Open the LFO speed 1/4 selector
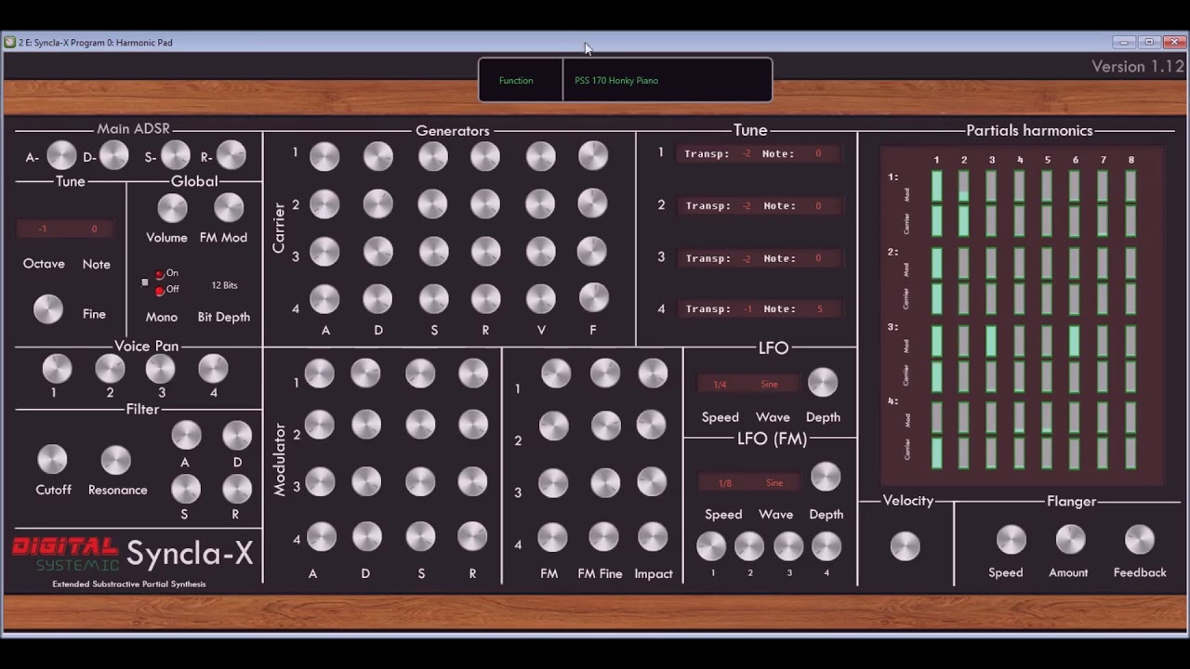The width and height of the screenshot is (1190, 669). [x=720, y=385]
